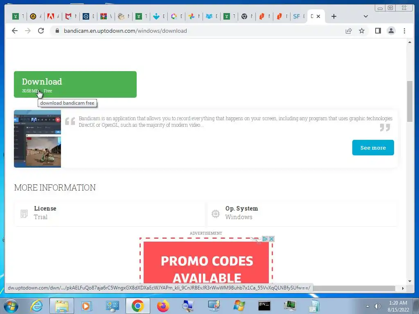Image resolution: width=419 pixels, height=314 pixels.
Task: View site info via the padlock icon
Action: pyautogui.click(x=57, y=31)
